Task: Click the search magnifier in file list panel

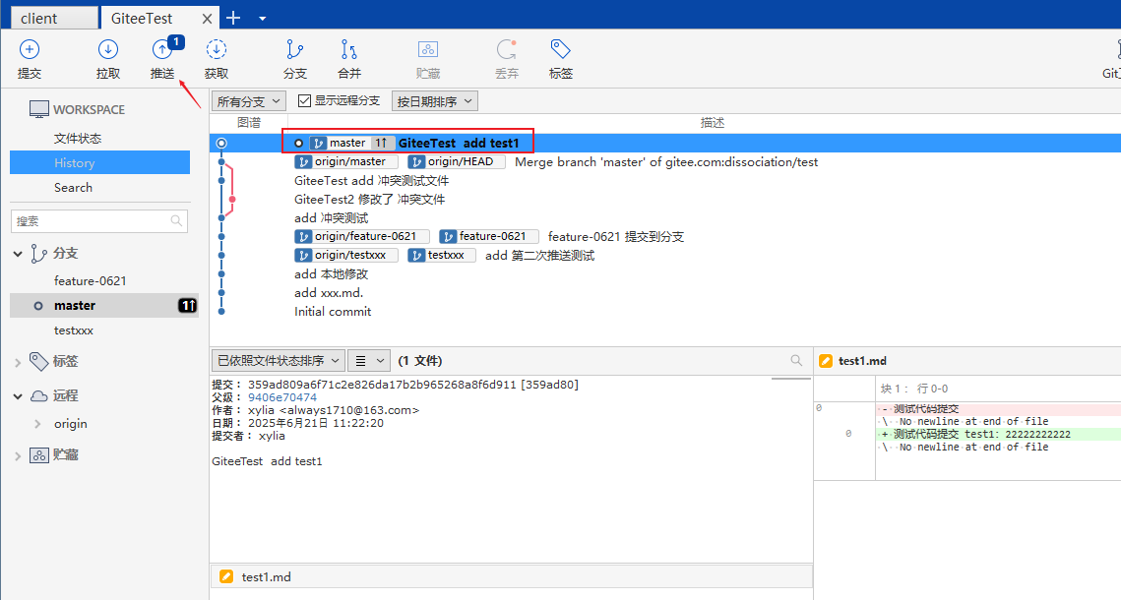Action: [x=797, y=361]
